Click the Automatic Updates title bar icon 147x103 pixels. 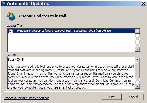point(3,3)
